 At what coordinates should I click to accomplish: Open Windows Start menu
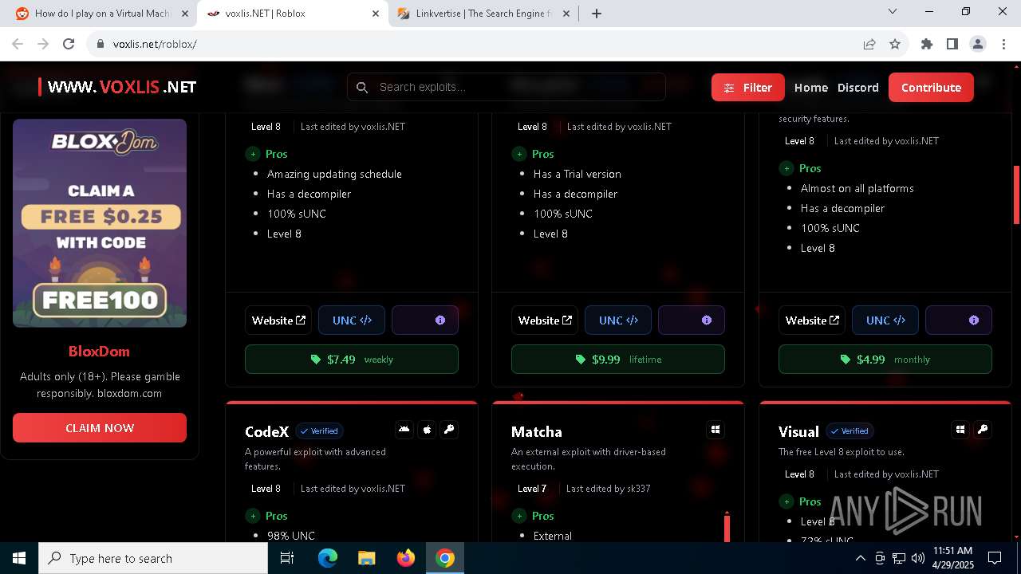click(19, 558)
